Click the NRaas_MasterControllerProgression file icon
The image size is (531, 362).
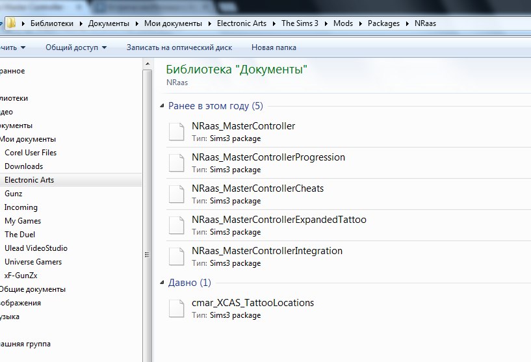coord(176,162)
